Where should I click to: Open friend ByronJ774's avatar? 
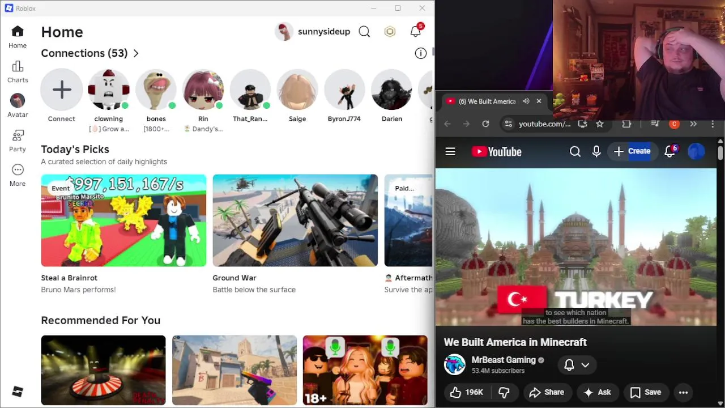(344, 90)
